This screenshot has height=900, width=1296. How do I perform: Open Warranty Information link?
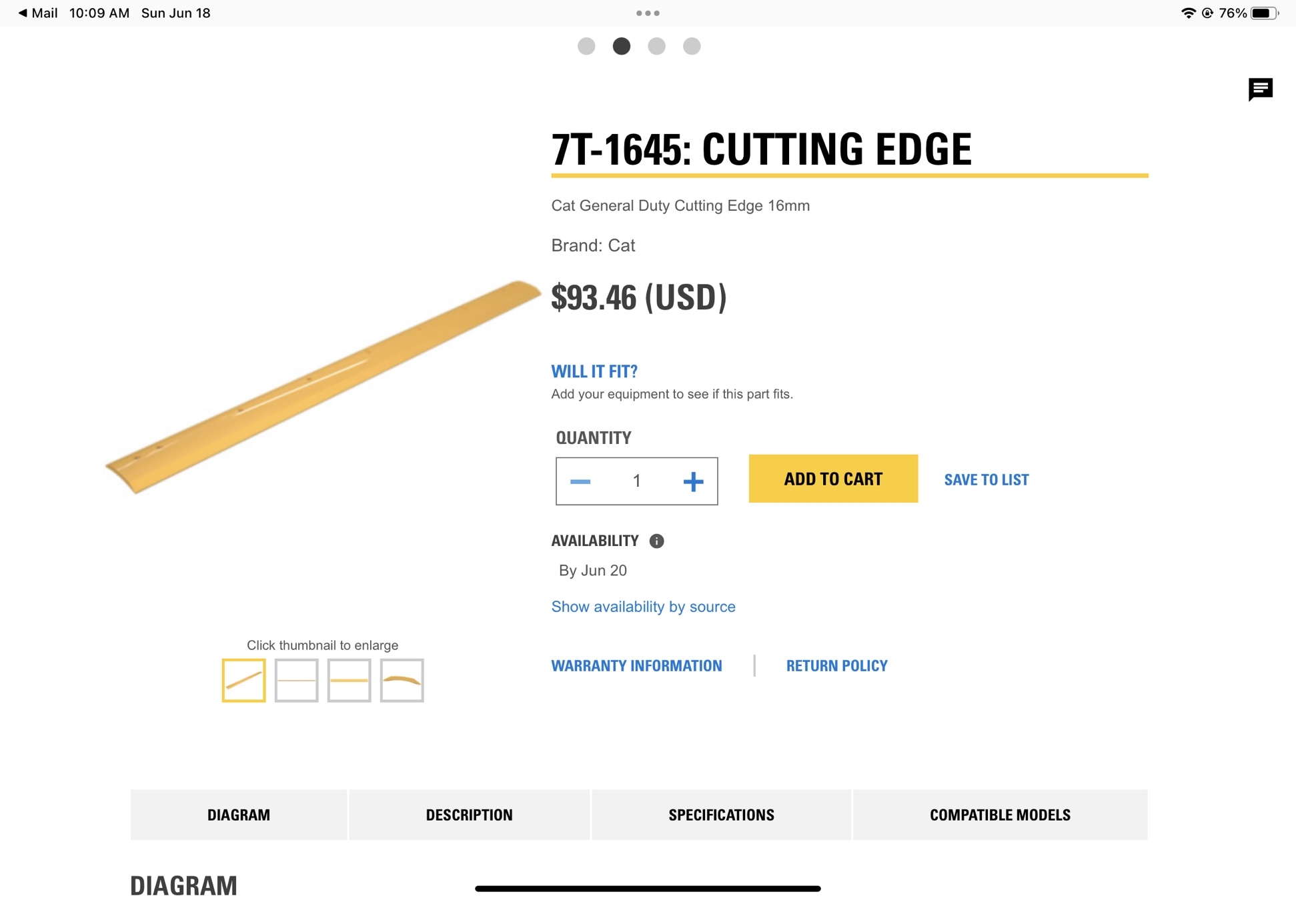point(636,665)
